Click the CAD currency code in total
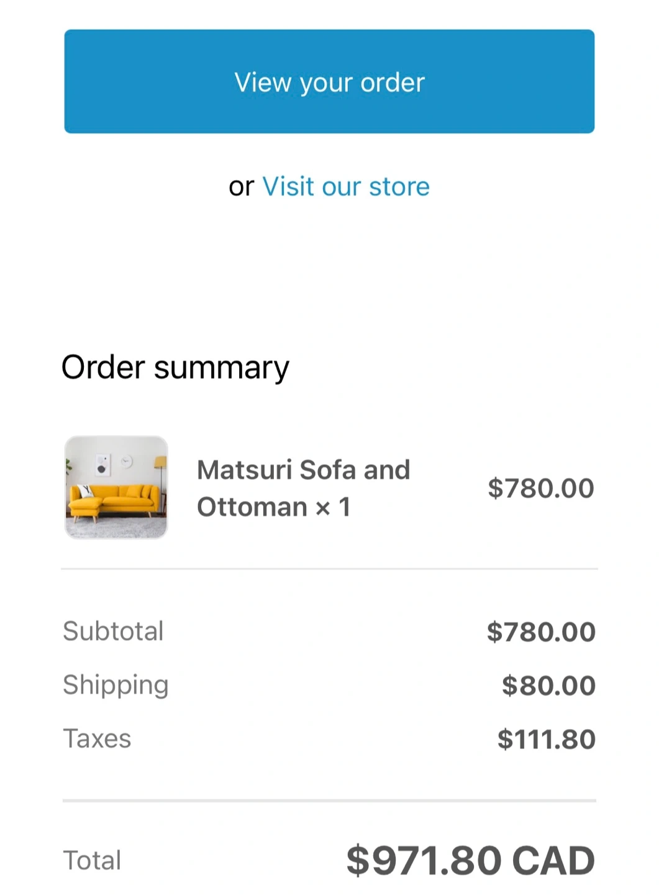 (553, 861)
